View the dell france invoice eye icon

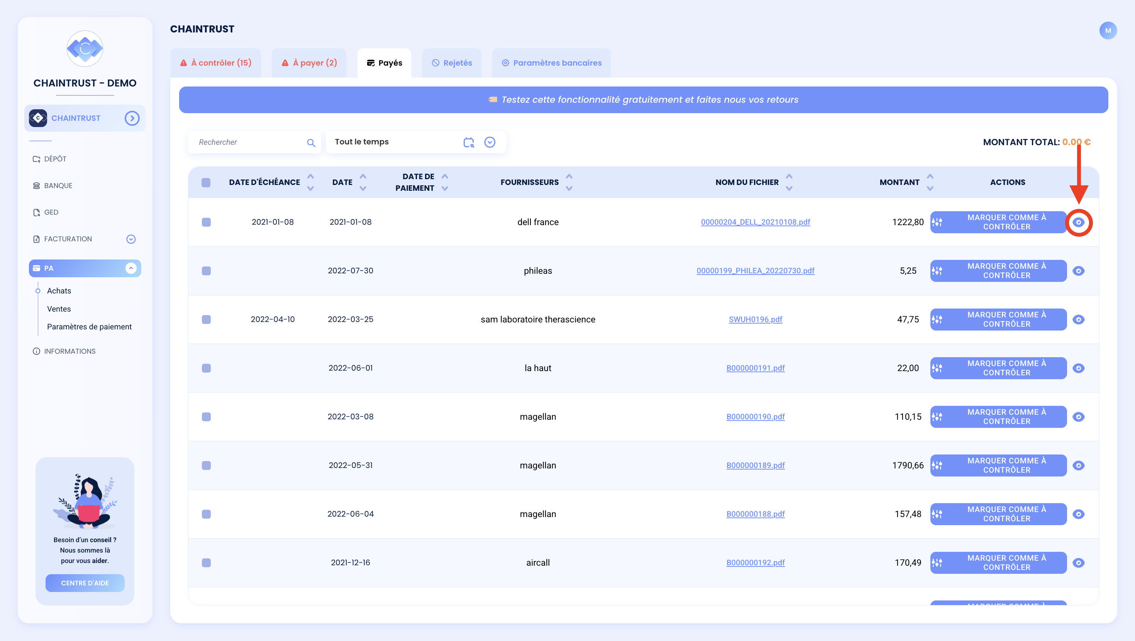point(1078,222)
